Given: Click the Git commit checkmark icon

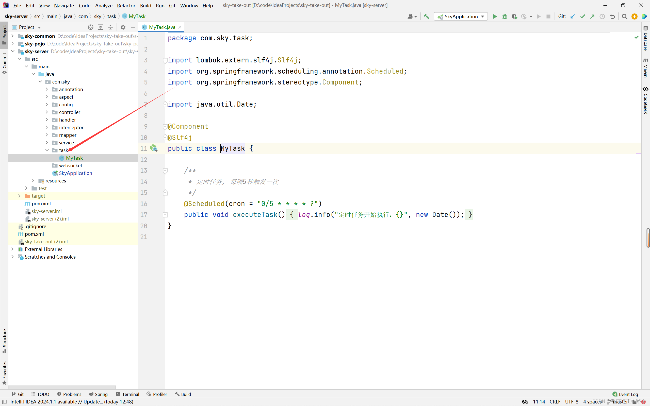Looking at the screenshot, I should click(582, 16).
